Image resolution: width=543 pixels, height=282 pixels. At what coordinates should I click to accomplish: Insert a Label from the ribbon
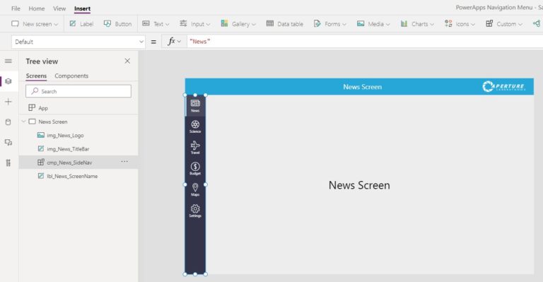tap(81, 24)
